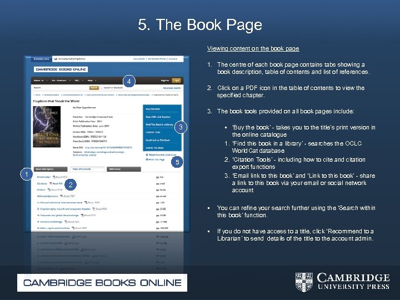Open the For Librarians menu item
The width and height of the screenshot is (400, 300).
tap(59, 81)
